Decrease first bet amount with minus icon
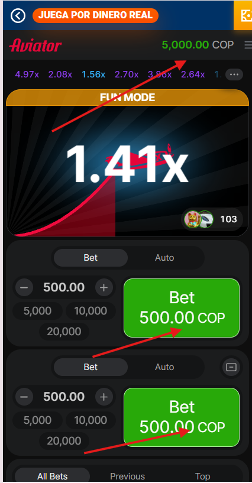Image resolution: width=252 pixels, height=483 pixels. point(24,288)
